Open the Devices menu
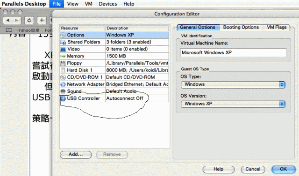Screen dimensions: 299x176 108,4
